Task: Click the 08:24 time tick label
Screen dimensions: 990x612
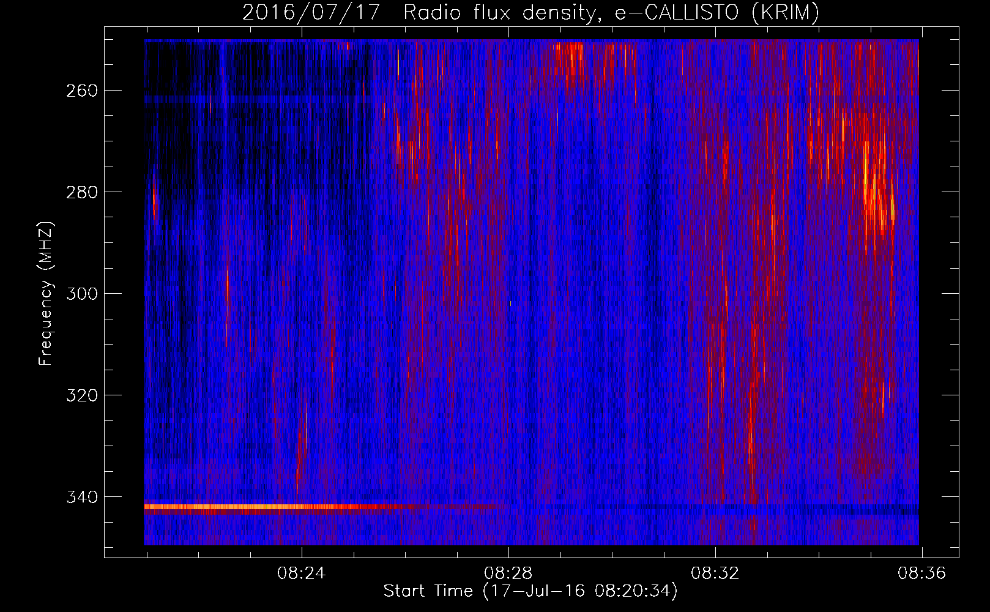Action: pos(301,573)
